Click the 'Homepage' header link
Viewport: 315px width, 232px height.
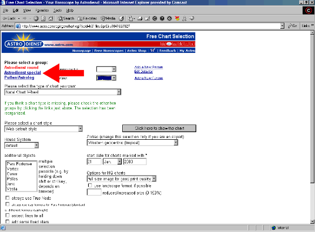[x=81, y=51]
